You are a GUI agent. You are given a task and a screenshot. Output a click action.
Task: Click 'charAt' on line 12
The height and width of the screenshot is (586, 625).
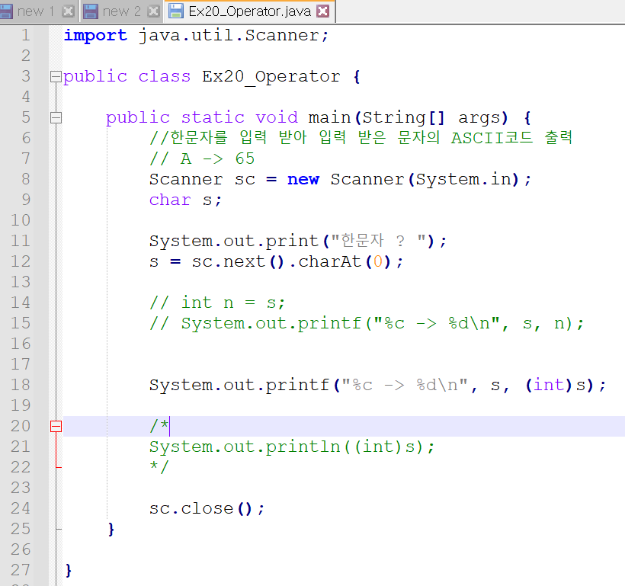pyautogui.click(x=329, y=262)
